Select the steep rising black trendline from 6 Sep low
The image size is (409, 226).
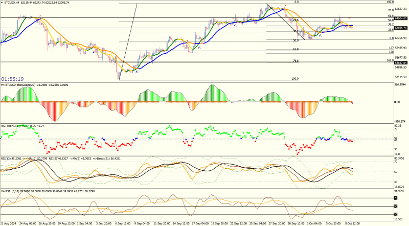click(128, 42)
